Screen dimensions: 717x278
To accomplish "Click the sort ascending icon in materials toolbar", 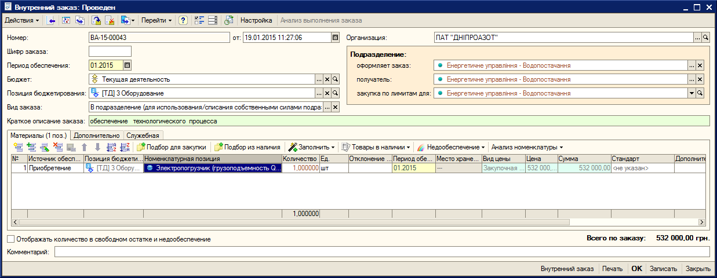I will (112, 147).
